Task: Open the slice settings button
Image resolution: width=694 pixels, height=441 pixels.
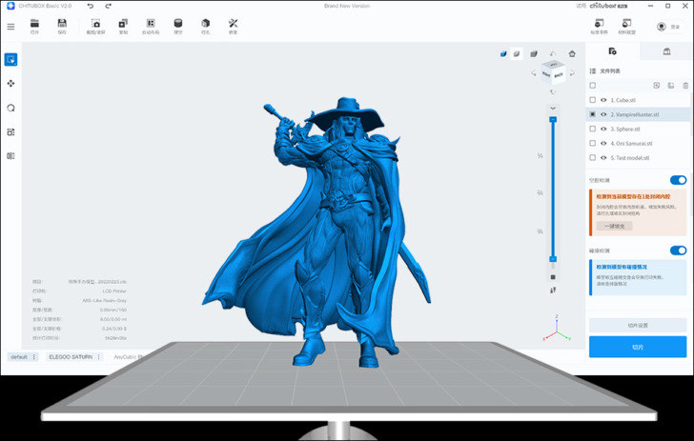Action: tap(638, 325)
